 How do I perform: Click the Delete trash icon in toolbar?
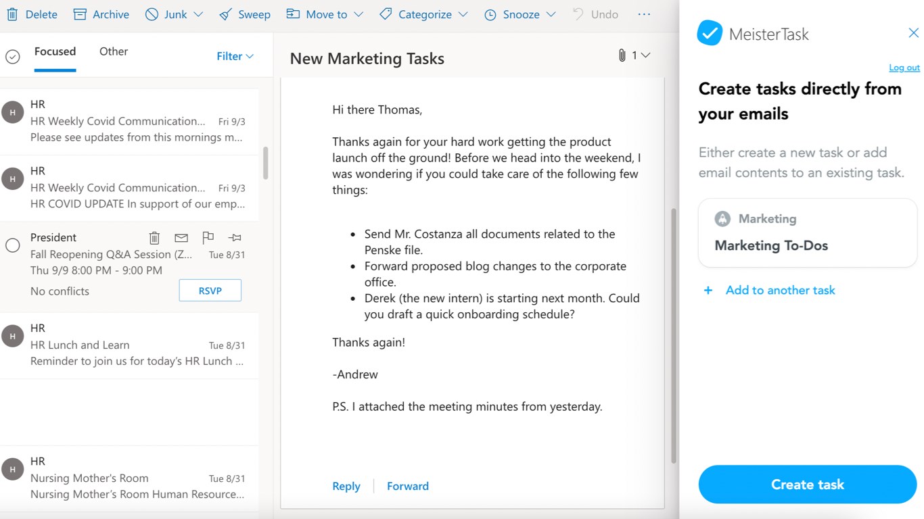pyautogui.click(x=13, y=14)
